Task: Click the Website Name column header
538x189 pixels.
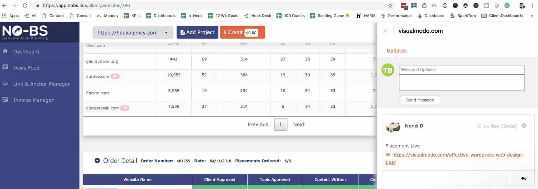Action: [x=137, y=179]
